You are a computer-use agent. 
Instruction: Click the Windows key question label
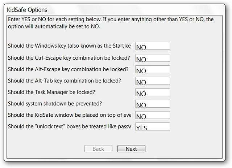pos(69,46)
